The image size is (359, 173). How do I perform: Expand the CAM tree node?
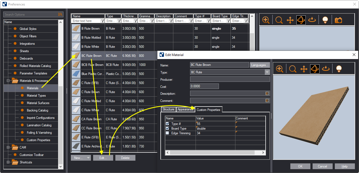8,147
